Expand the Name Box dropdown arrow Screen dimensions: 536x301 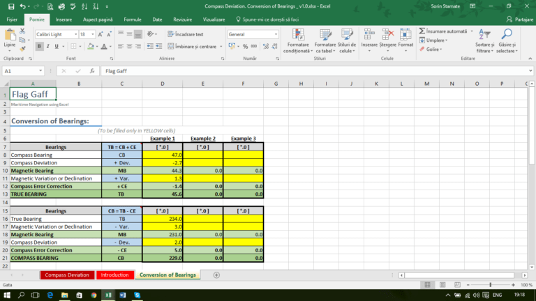point(43,71)
